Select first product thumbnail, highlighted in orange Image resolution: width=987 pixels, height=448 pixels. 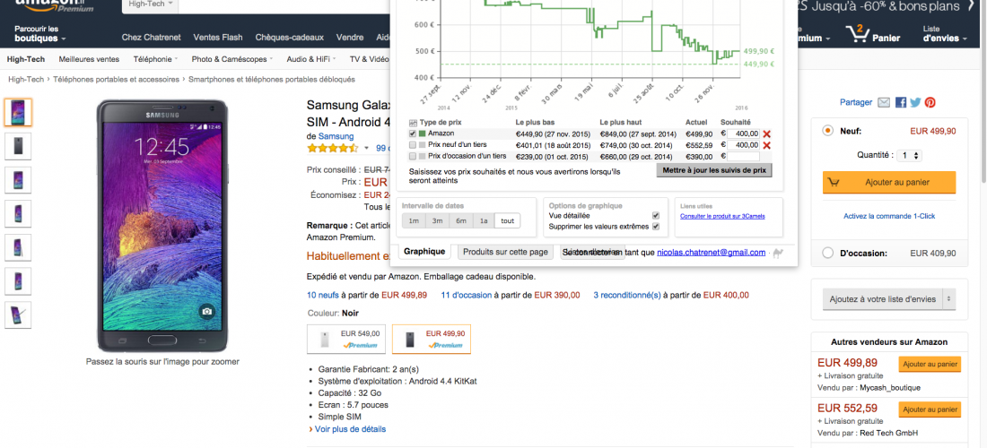18,113
